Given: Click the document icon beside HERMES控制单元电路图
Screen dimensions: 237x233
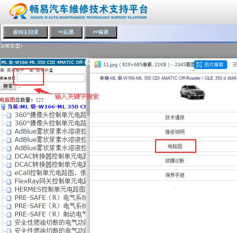Looking at the screenshot, I should [9, 190].
